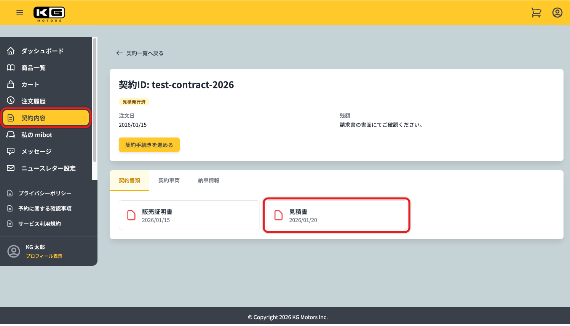
Task: Click the ニュースレター設定 envelope icon
Action: coord(11,168)
